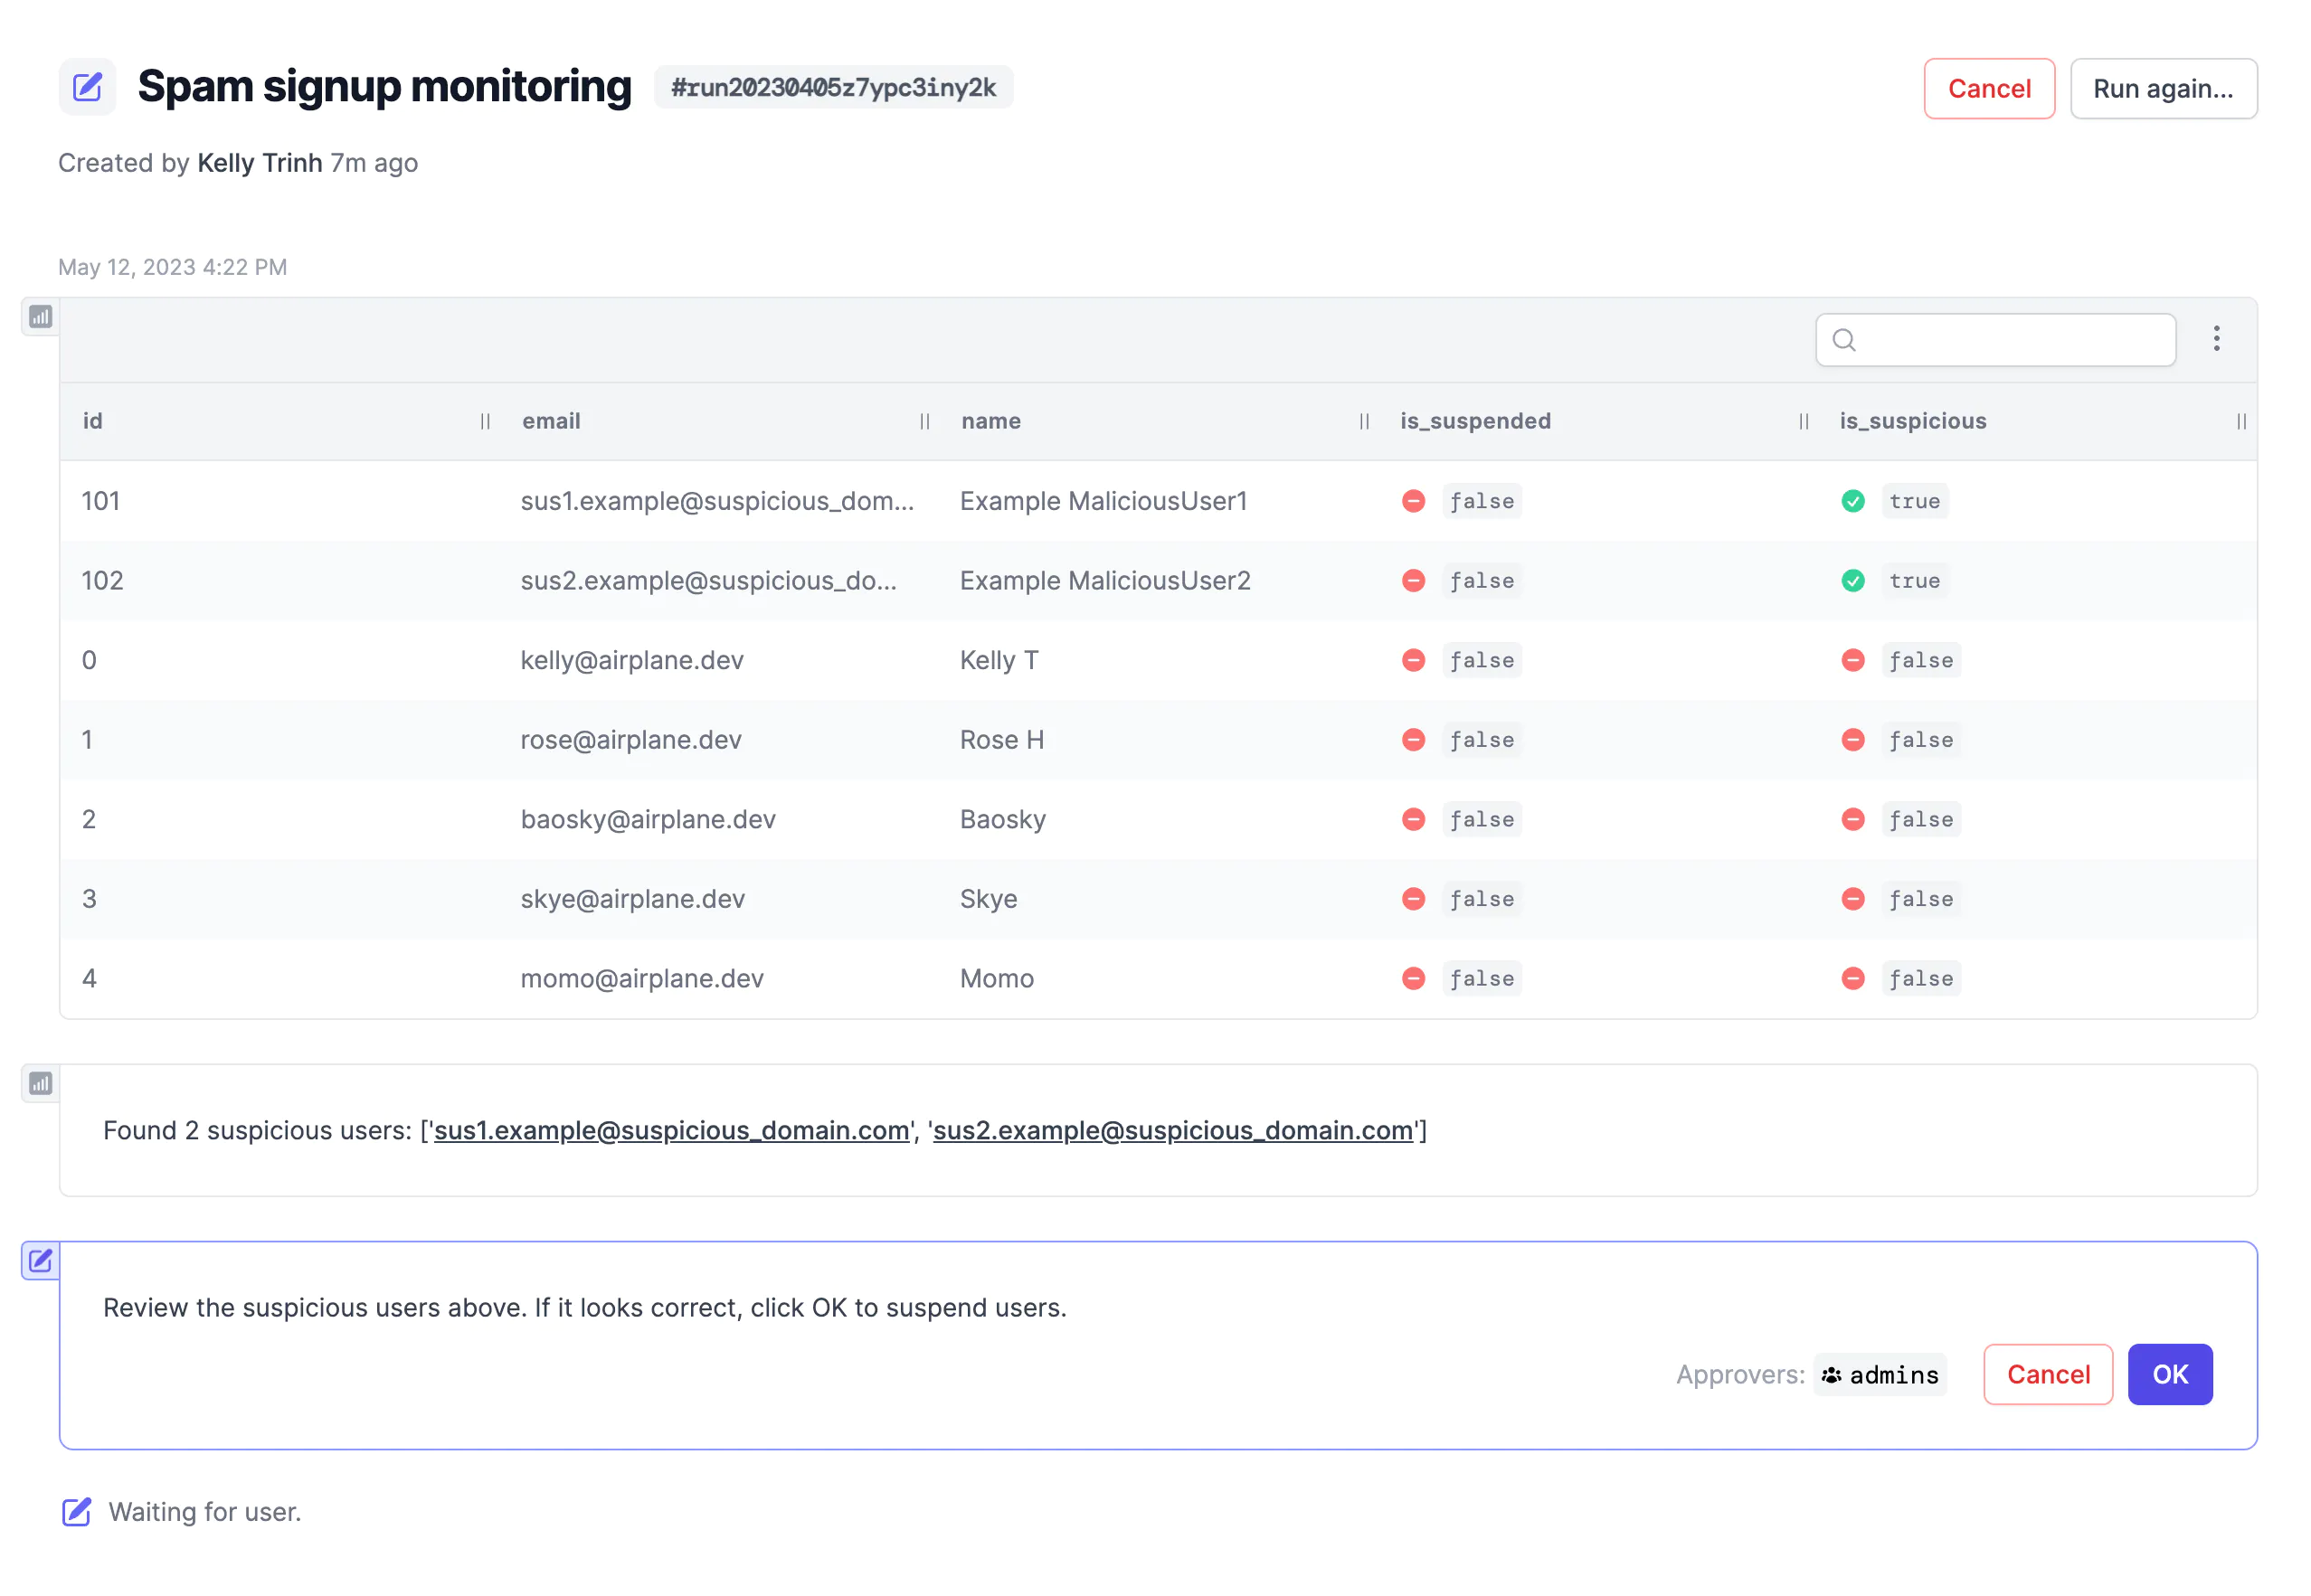Click the admins approvers tag text
This screenshot has height=1596, width=2311.
pos(1893,1375)
